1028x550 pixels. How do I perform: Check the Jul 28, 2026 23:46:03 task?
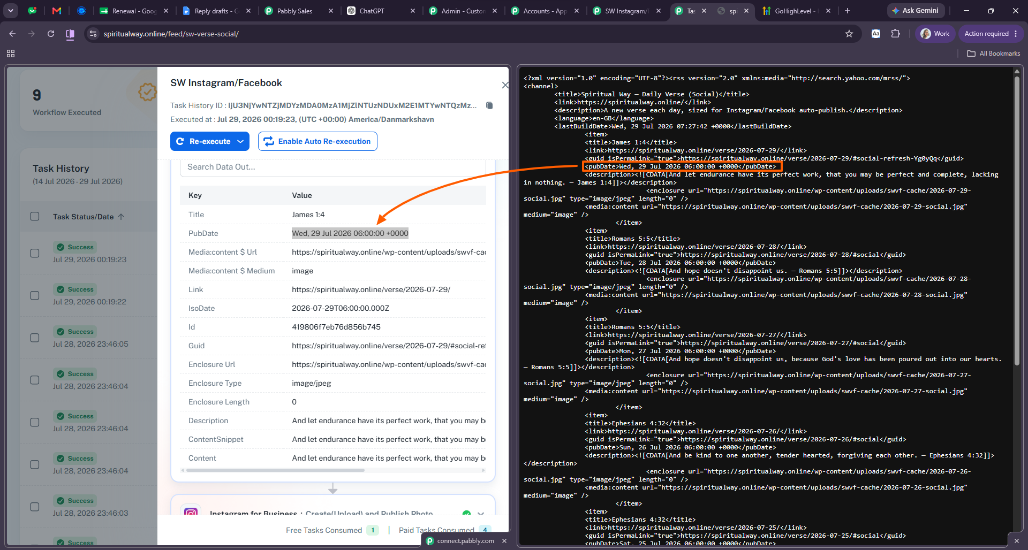(x=35, y=507)
